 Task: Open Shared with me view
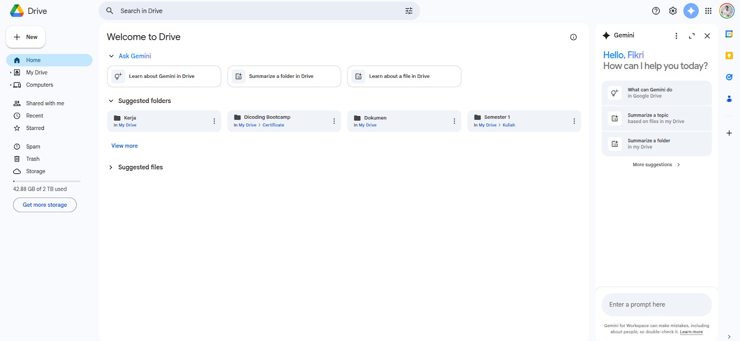tap(45, 103)
